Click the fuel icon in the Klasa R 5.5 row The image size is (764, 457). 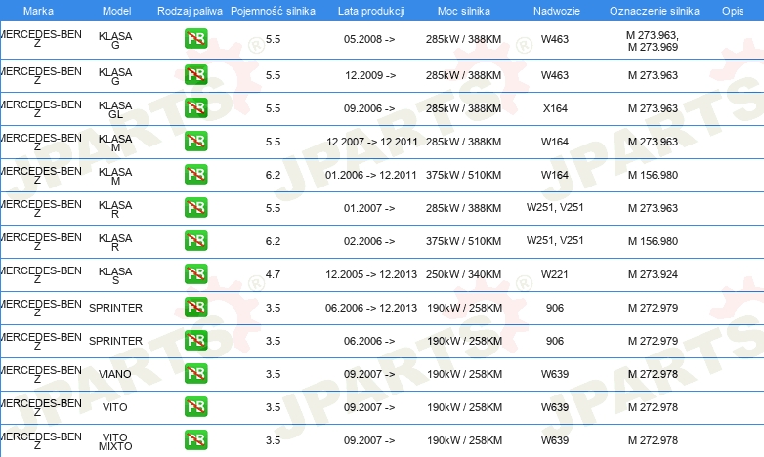[195, 208]
